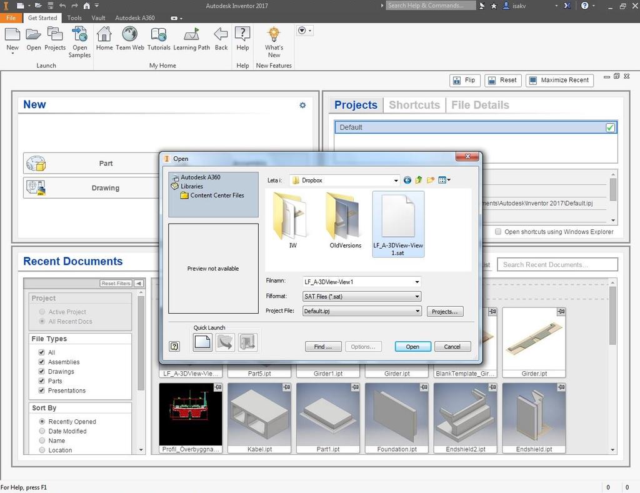Create new folder in Open dialog
Image resolution: width=640 pixels, height=493 pixels.
point(430,180)
